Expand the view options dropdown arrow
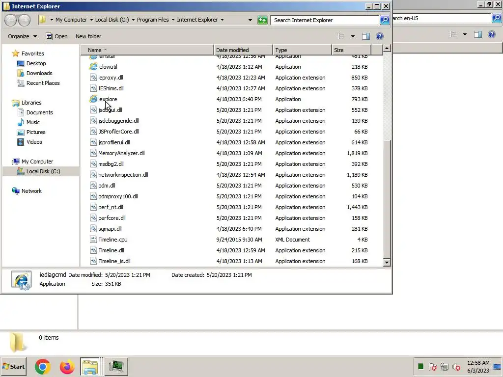 point(353,36)
